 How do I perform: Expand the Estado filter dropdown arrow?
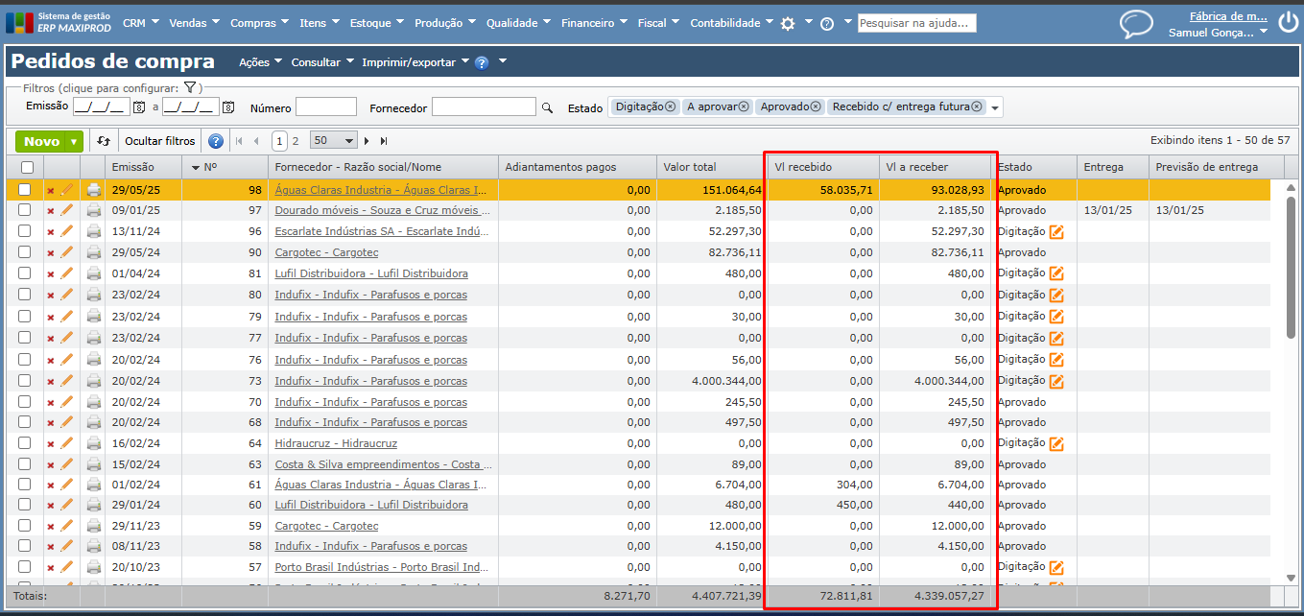point(995,107)
